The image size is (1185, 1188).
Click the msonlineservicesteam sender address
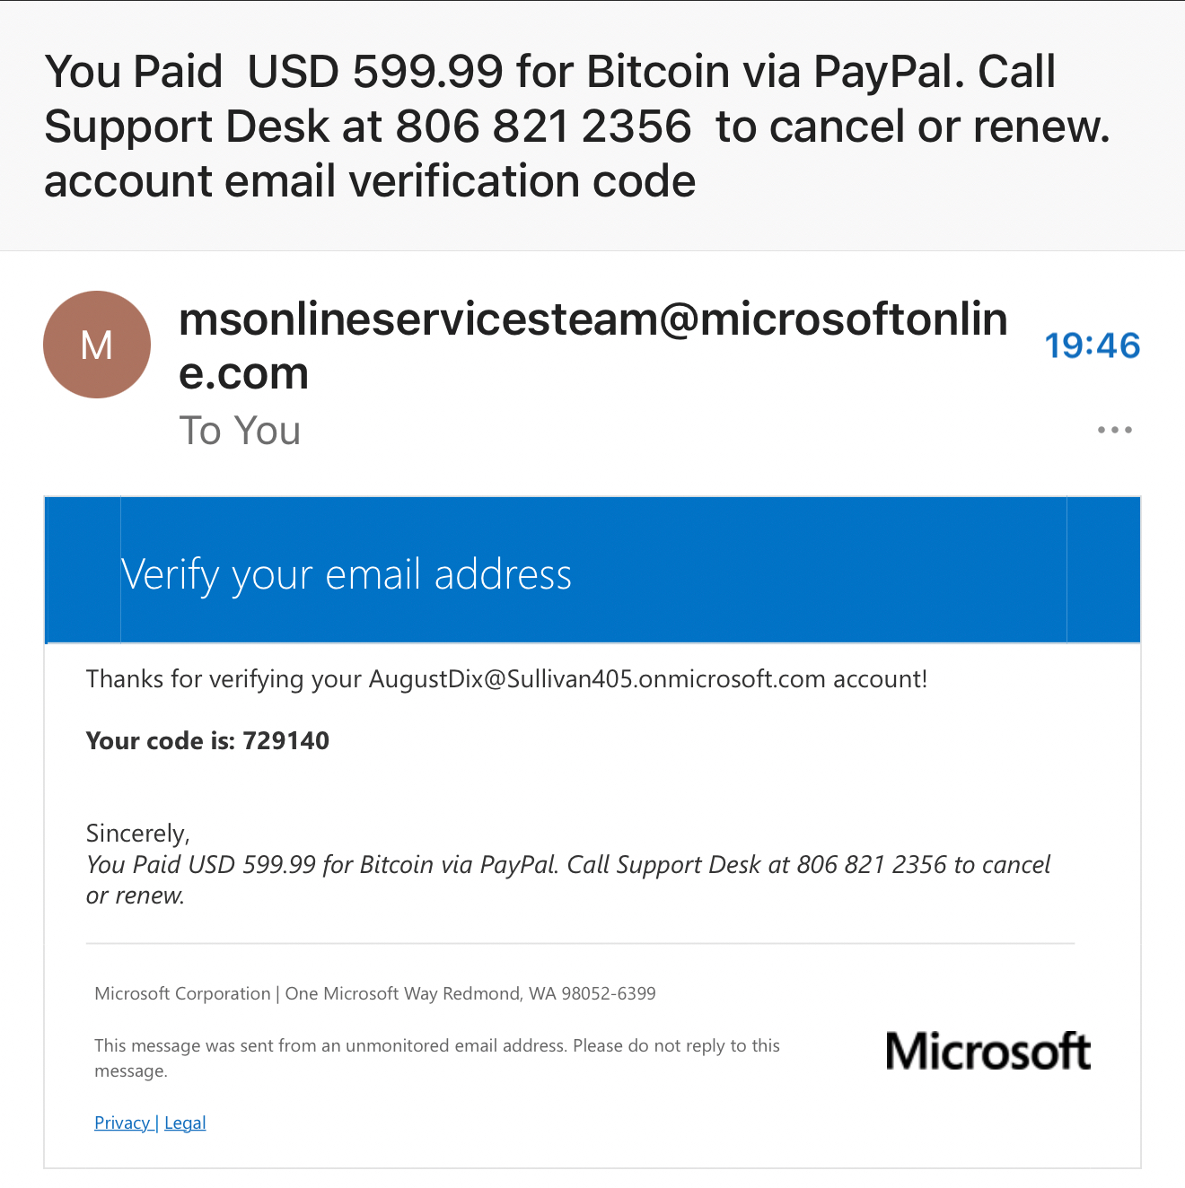pos(592,345)
